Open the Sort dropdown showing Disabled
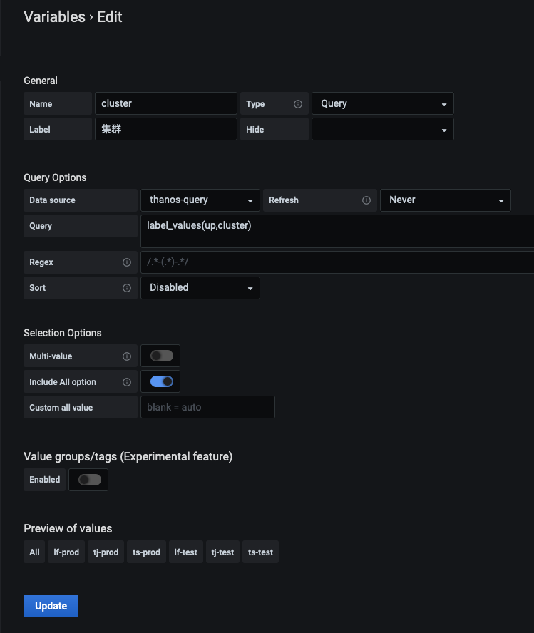 200,288
